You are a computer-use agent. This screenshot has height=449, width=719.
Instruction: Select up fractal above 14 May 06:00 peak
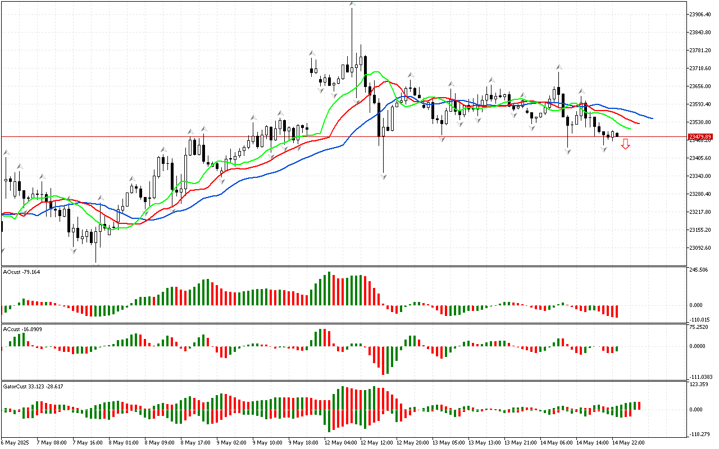(x=559, y=67)
